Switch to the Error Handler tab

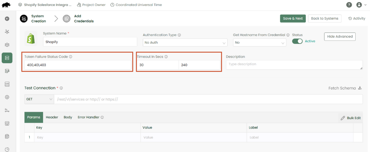tap(88, 117)
